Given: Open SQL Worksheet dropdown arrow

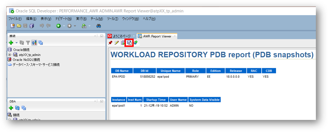Looking at the screenshot, I should point(90,26).
